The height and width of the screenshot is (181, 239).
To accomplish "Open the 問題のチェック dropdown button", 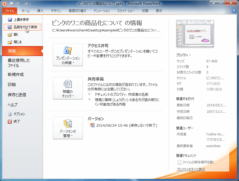I will (68, 88).
